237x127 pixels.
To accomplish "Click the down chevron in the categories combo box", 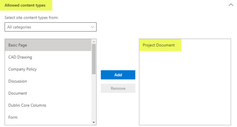I will (x=92, y=27).
